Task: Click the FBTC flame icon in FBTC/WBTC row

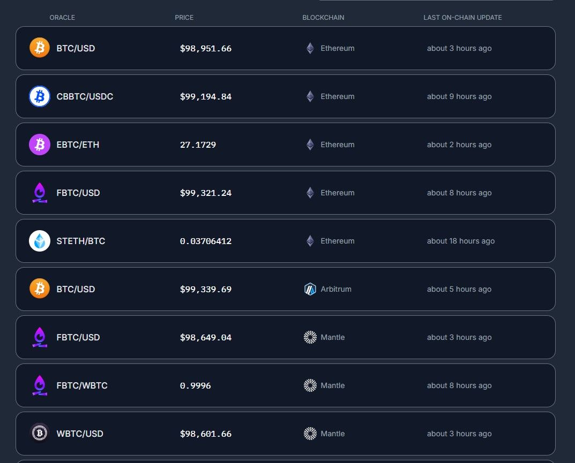Action: pos(40,385)
